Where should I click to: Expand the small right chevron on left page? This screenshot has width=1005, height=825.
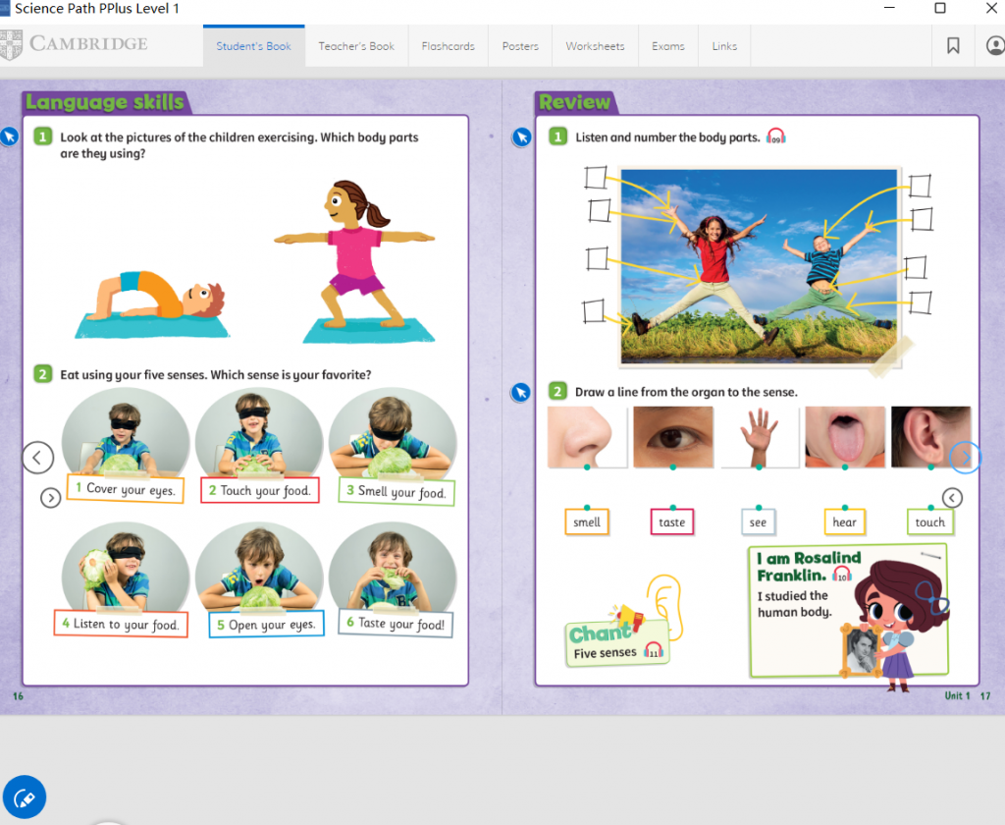tap(51, 498)
